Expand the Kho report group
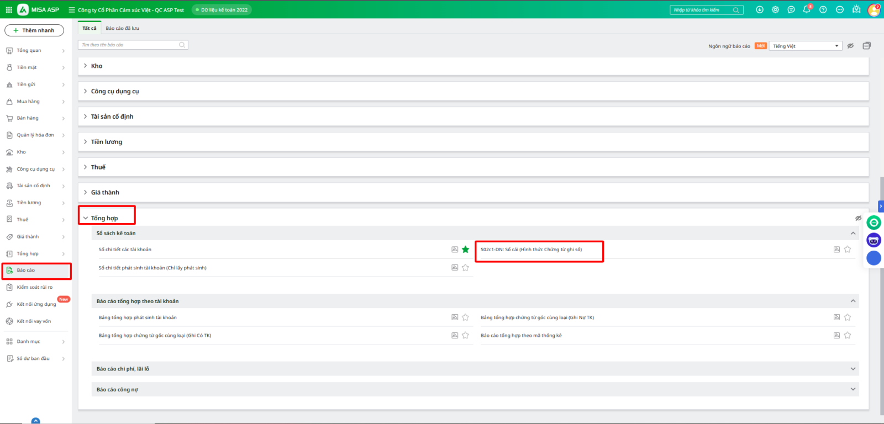This screenshot has height=424, width=884. 97,66
